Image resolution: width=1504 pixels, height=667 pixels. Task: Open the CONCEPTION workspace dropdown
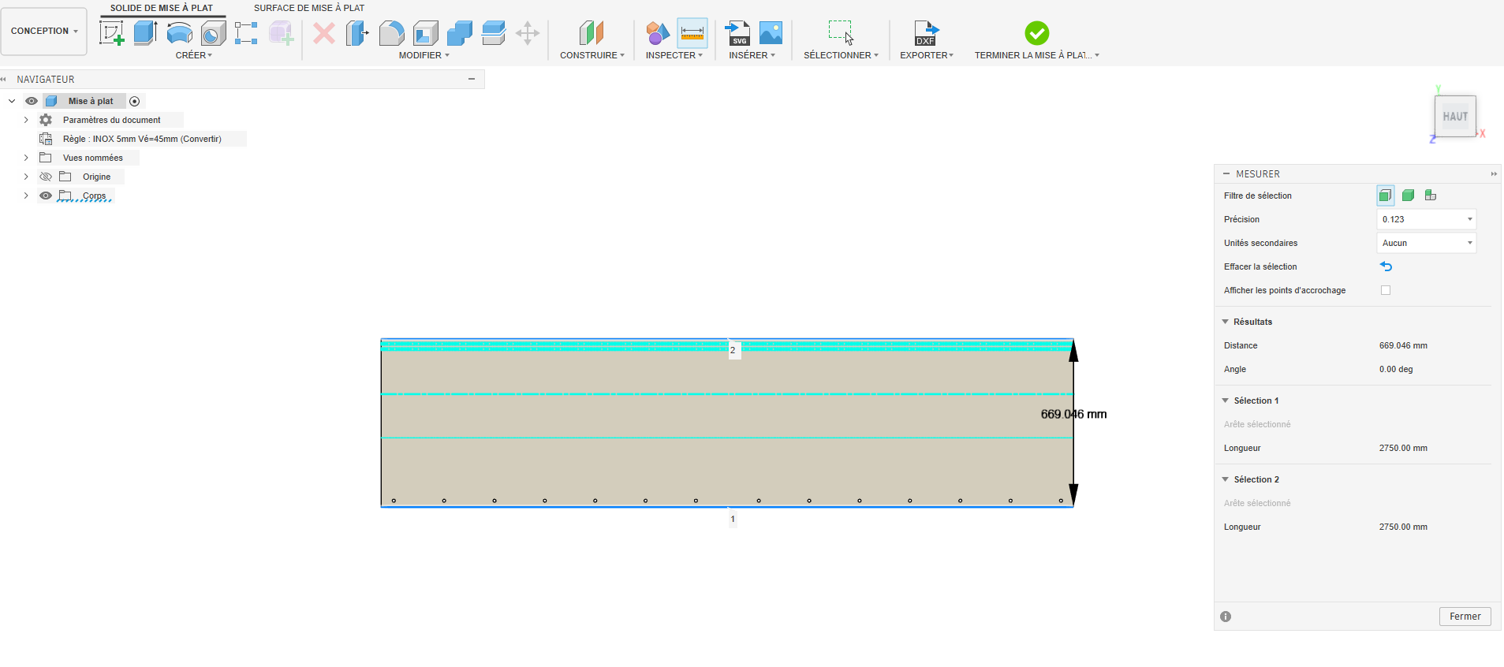(44, 32)
